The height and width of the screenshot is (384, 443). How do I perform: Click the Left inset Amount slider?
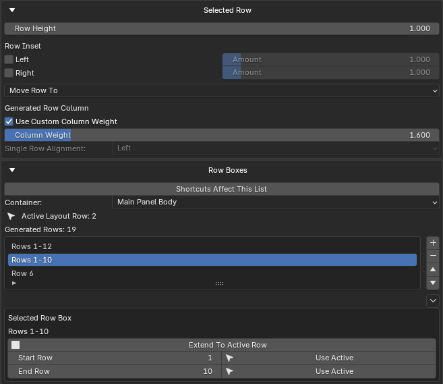(330, 59)
